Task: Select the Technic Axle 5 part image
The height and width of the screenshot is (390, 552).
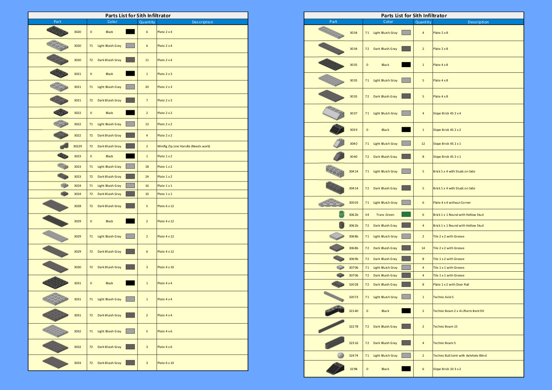Action: tap(334, 297)
